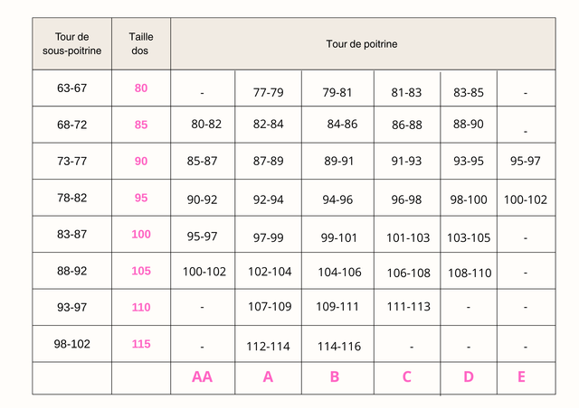The width and height of the screenshot is (579, 408).
Task: Click the "Tour de sous-poitrine" header cell
Action: coord(71,43)
